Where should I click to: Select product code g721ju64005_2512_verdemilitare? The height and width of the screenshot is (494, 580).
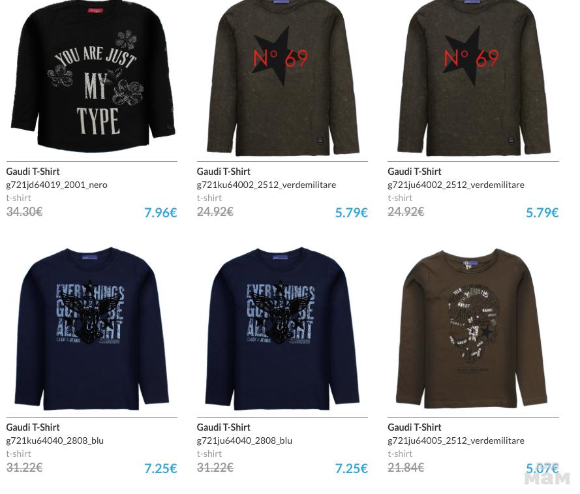pos(455,440)
